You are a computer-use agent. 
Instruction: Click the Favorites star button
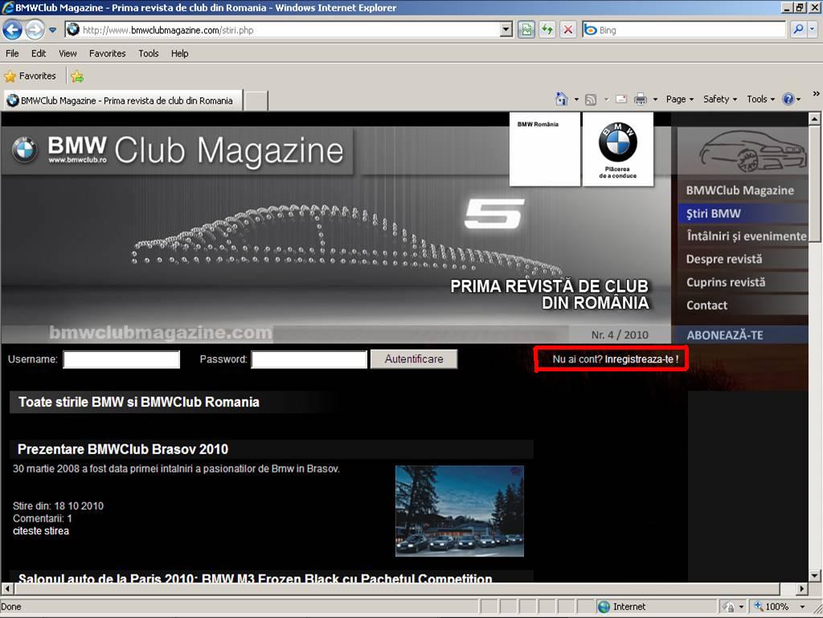click(30, 76)
